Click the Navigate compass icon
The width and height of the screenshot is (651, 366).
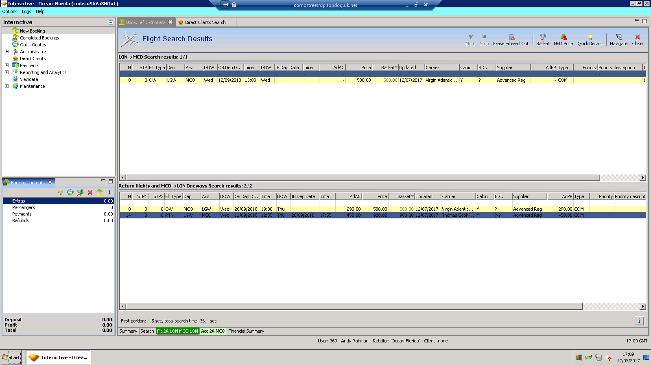(x=619, y=37)
